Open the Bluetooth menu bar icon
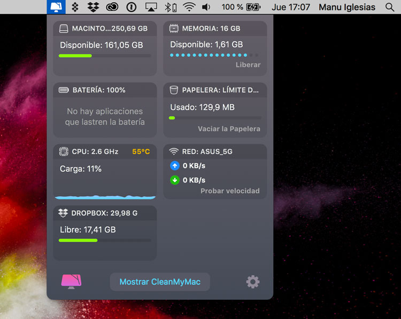 [171, 7]
